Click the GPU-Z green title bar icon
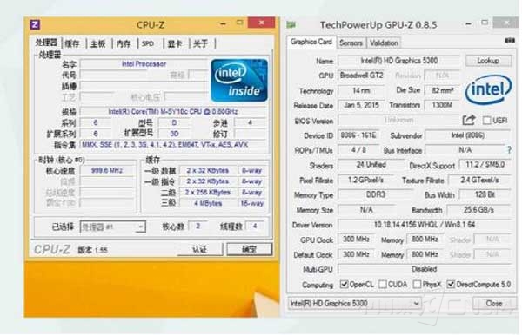This screenshot has height=335, width=522. 291,24
